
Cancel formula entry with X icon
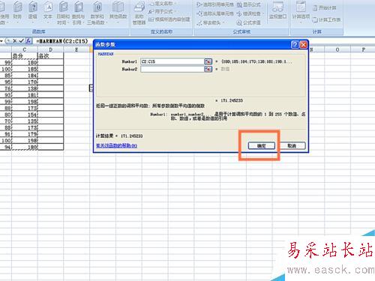15,41
